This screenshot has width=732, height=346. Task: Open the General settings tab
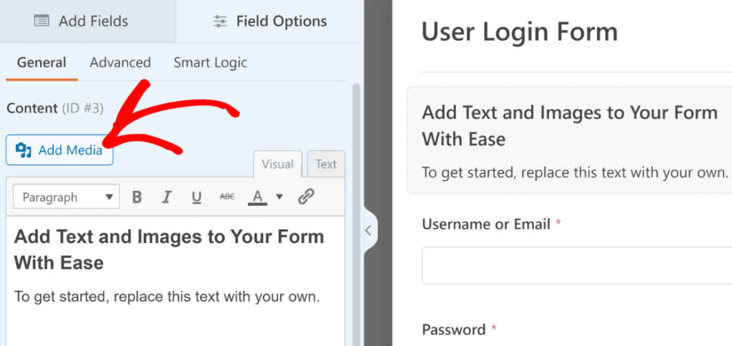pyautogui.click(x=41, y=63)
